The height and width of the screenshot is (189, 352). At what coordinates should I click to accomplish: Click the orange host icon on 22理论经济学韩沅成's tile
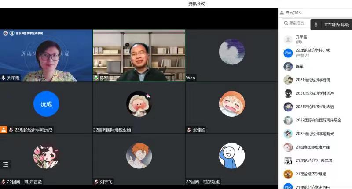(4, 130)
